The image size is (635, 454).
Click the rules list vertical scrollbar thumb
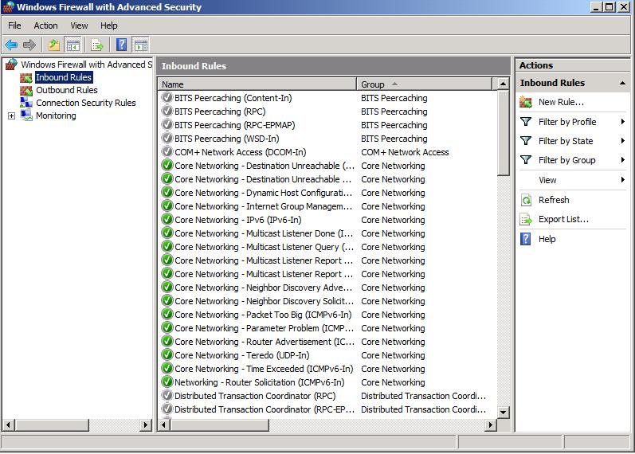click(x=503, y=134)
